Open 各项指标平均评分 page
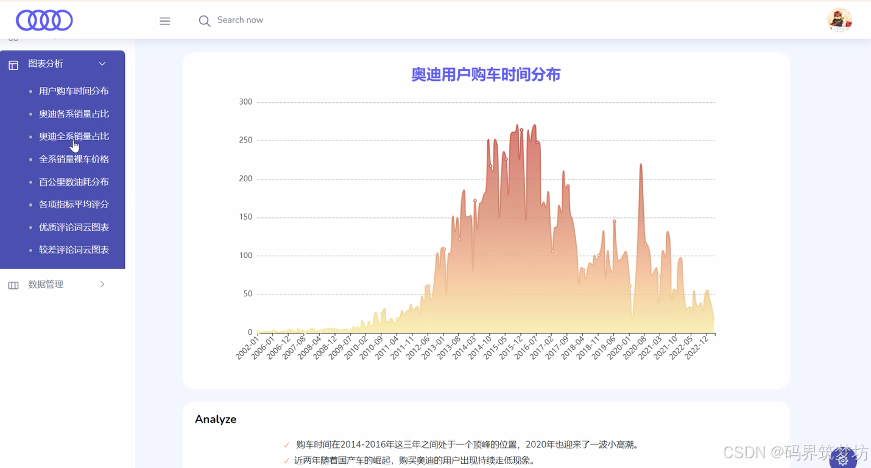Screen dimensions: 871x468 [x=74, y=204]
